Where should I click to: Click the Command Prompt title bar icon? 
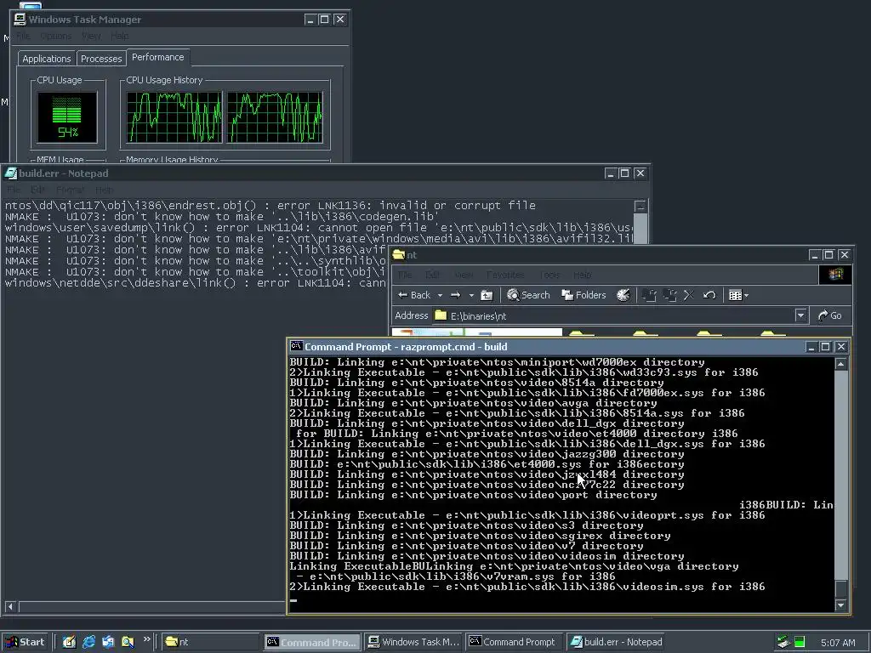pos(296,347)
